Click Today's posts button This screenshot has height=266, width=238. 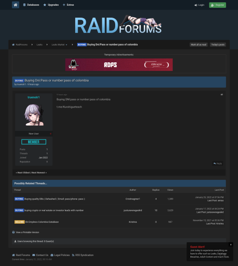(218, 45)
